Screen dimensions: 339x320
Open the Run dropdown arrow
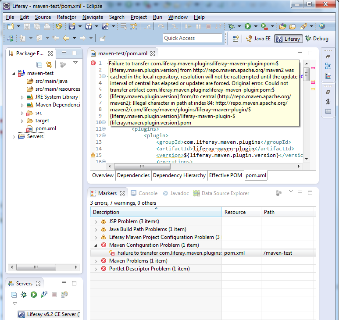256,26
